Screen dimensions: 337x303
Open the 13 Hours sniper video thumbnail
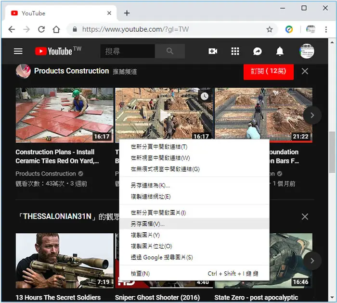pyautogui.click(x=65, y=261)
